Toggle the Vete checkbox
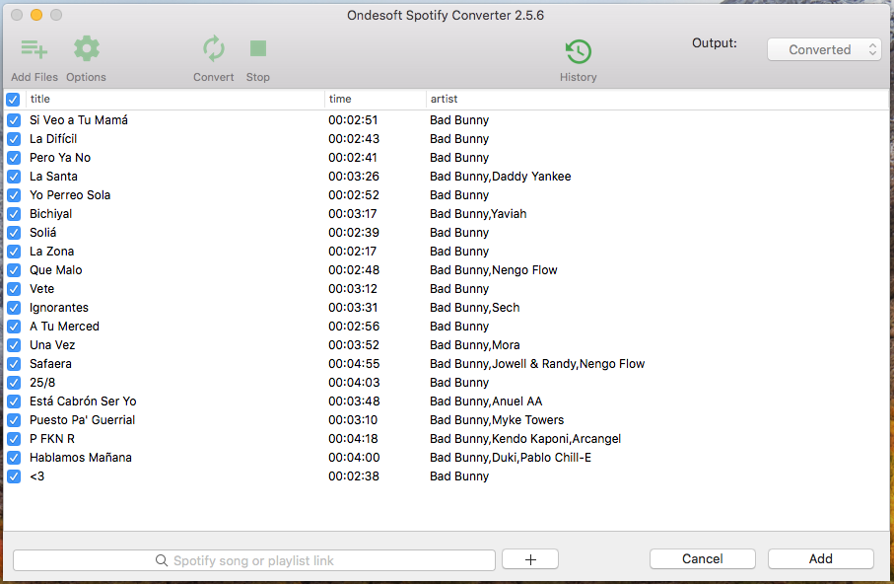Viewport: 894px width, 584px height. pos(14,289)
